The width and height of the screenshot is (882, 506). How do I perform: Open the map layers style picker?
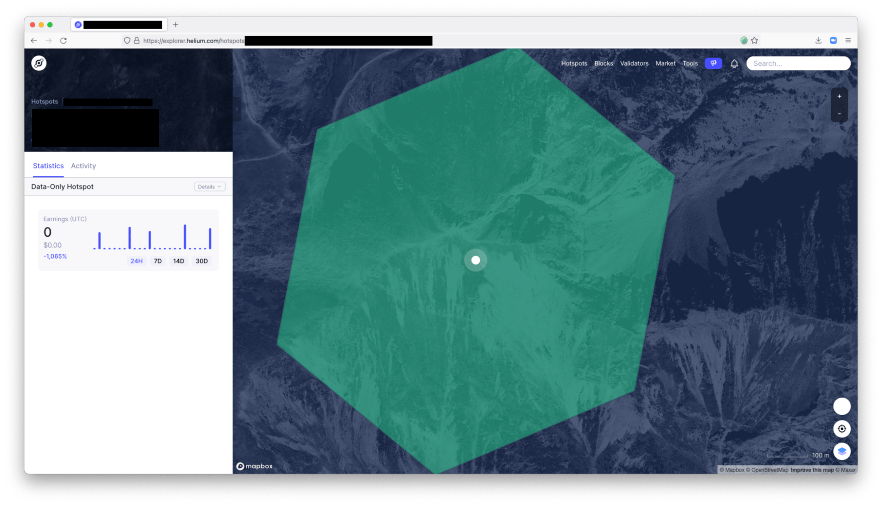[x=842, y=451]
